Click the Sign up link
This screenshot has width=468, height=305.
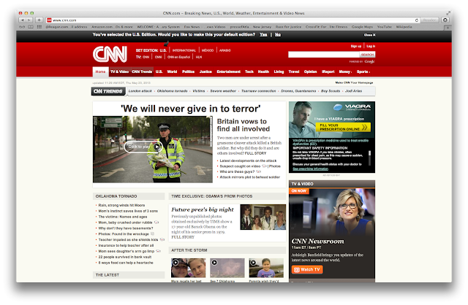point(356,46)
